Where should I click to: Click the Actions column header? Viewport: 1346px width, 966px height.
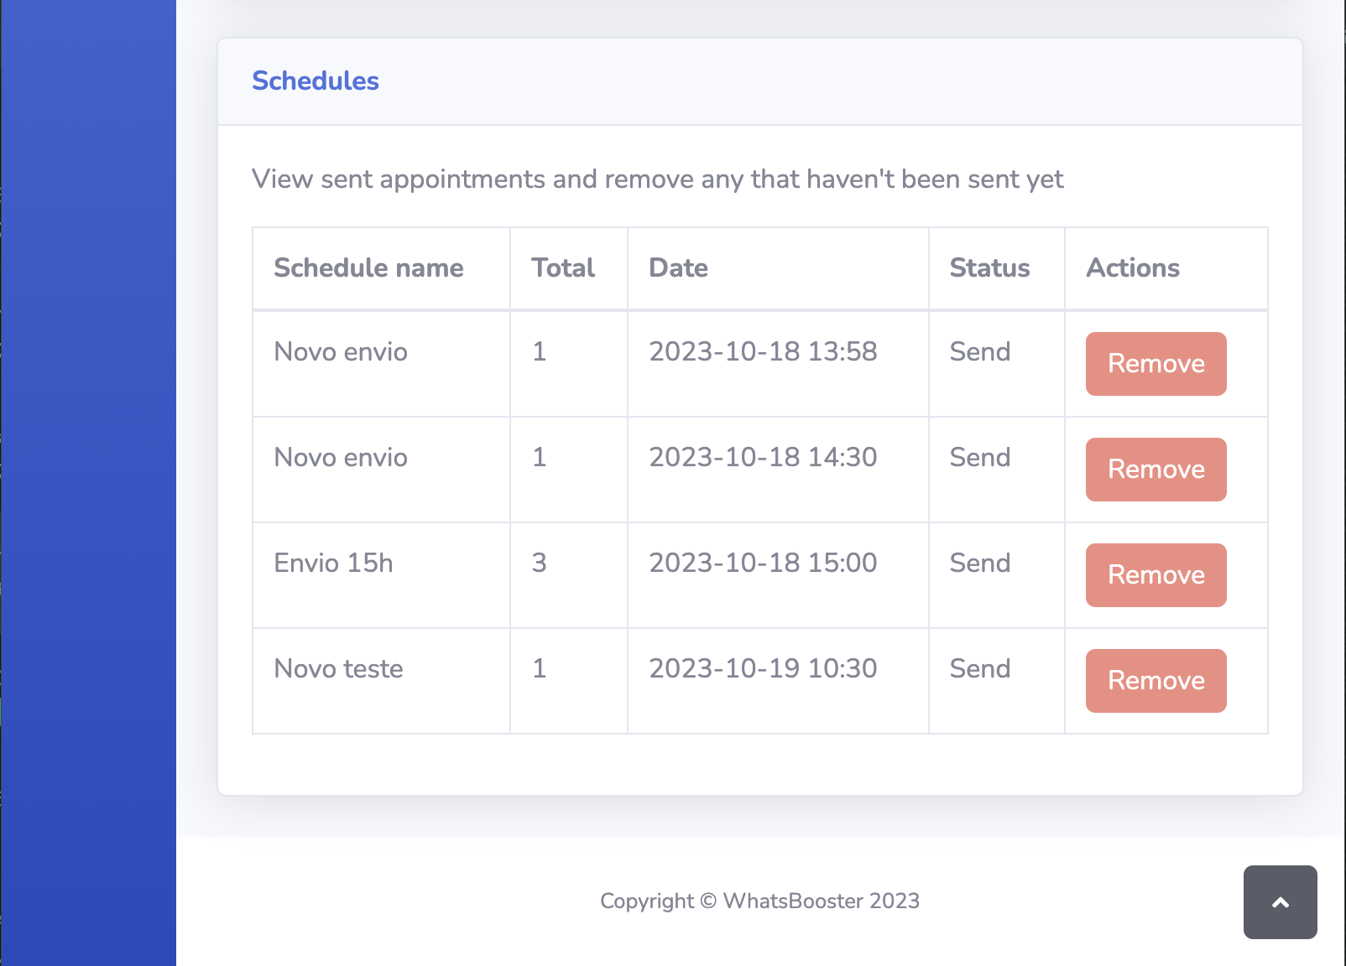(x=1133, y=267)
